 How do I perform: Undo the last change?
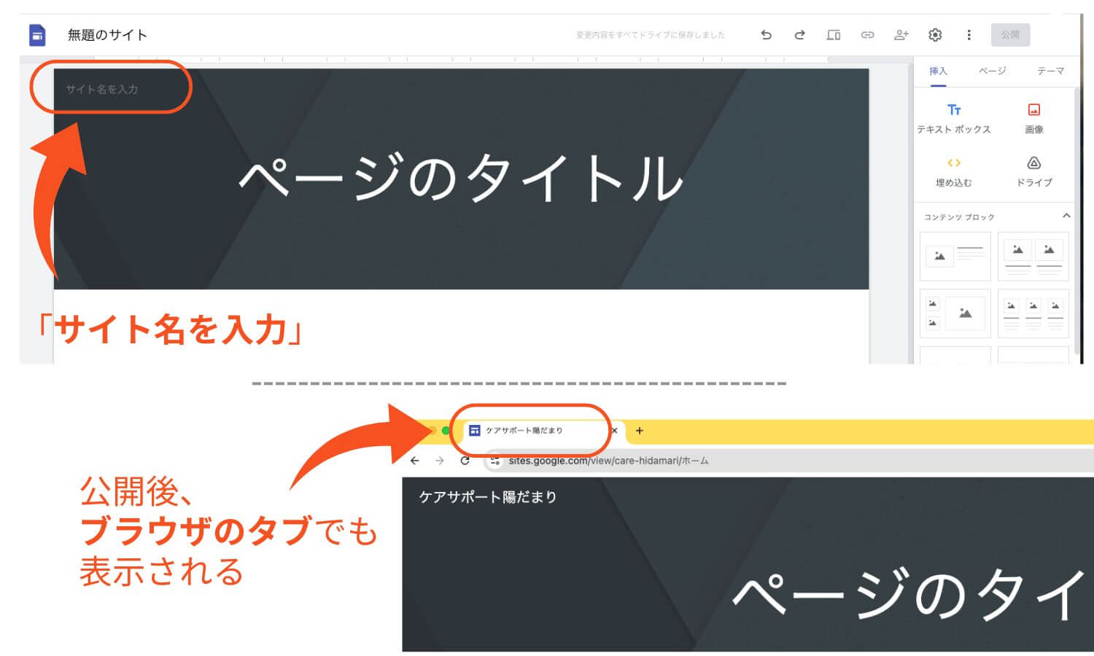[766, 34]
